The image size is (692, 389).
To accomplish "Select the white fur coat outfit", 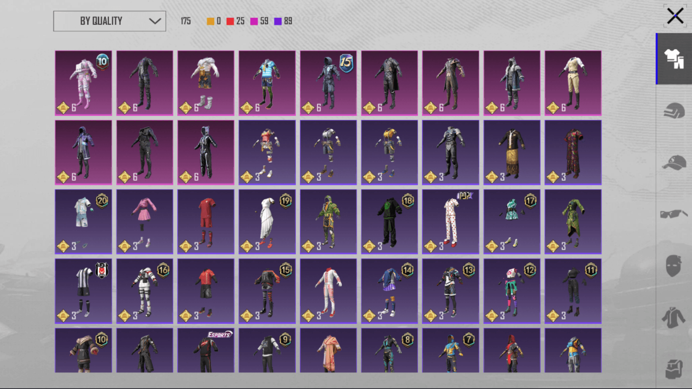I will click(206, 83).
